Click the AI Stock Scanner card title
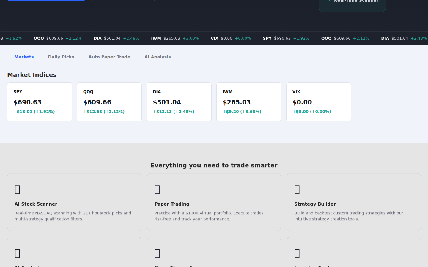 click(36, 204)
